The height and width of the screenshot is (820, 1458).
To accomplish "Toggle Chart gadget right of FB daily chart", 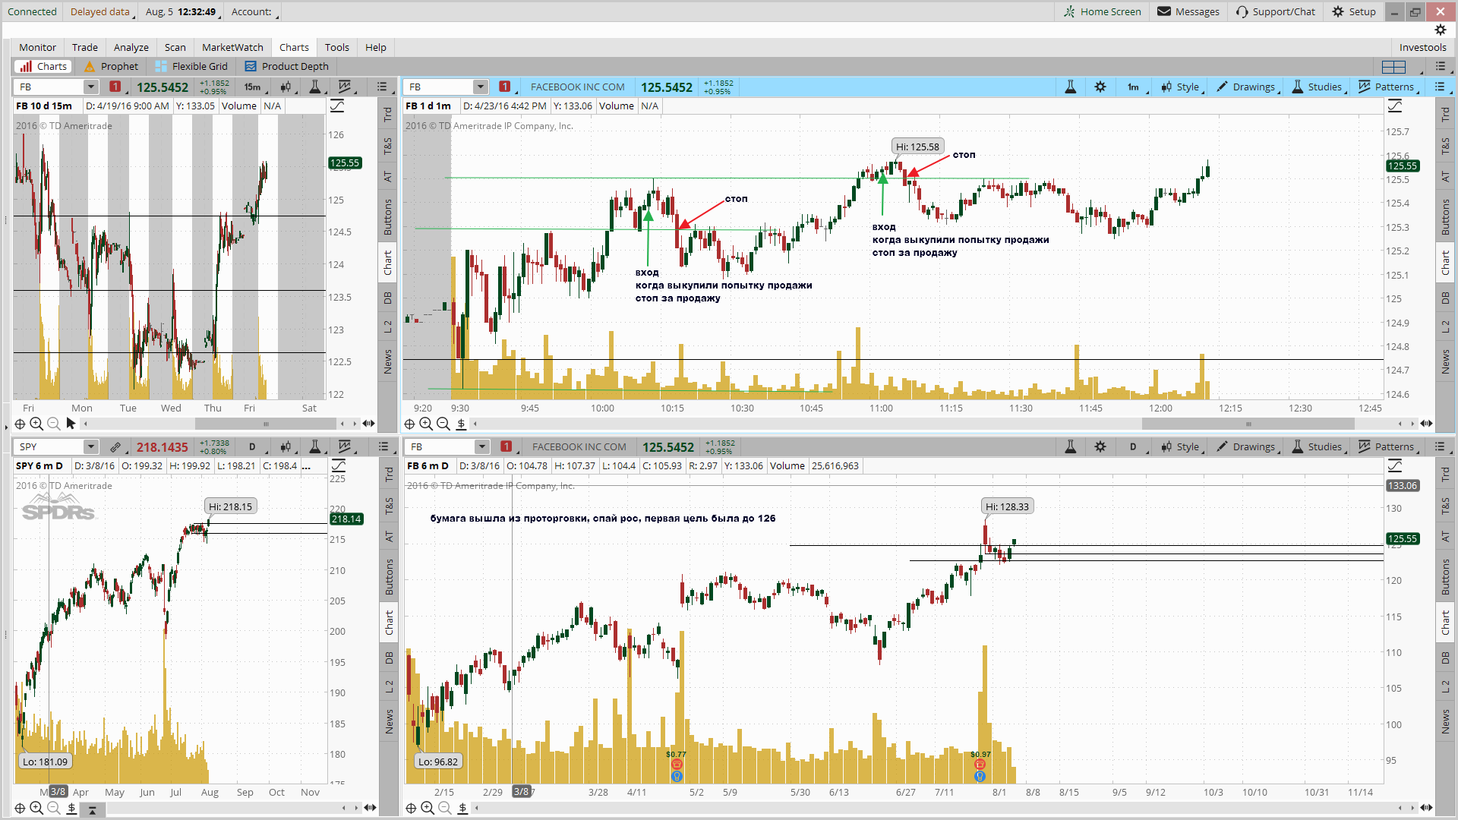I will tap(1446, 623).
